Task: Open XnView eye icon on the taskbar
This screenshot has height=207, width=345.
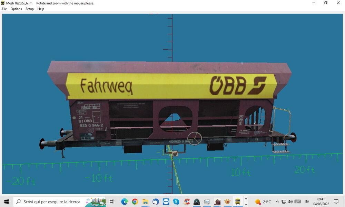Action: 227,201
